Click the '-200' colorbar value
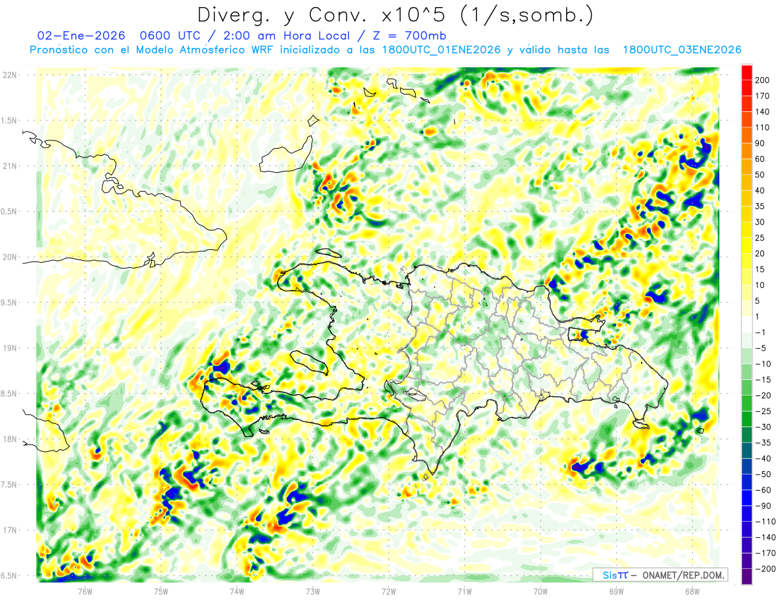The width and height of the screenshot is (777, 600). (x=765, y=570)
